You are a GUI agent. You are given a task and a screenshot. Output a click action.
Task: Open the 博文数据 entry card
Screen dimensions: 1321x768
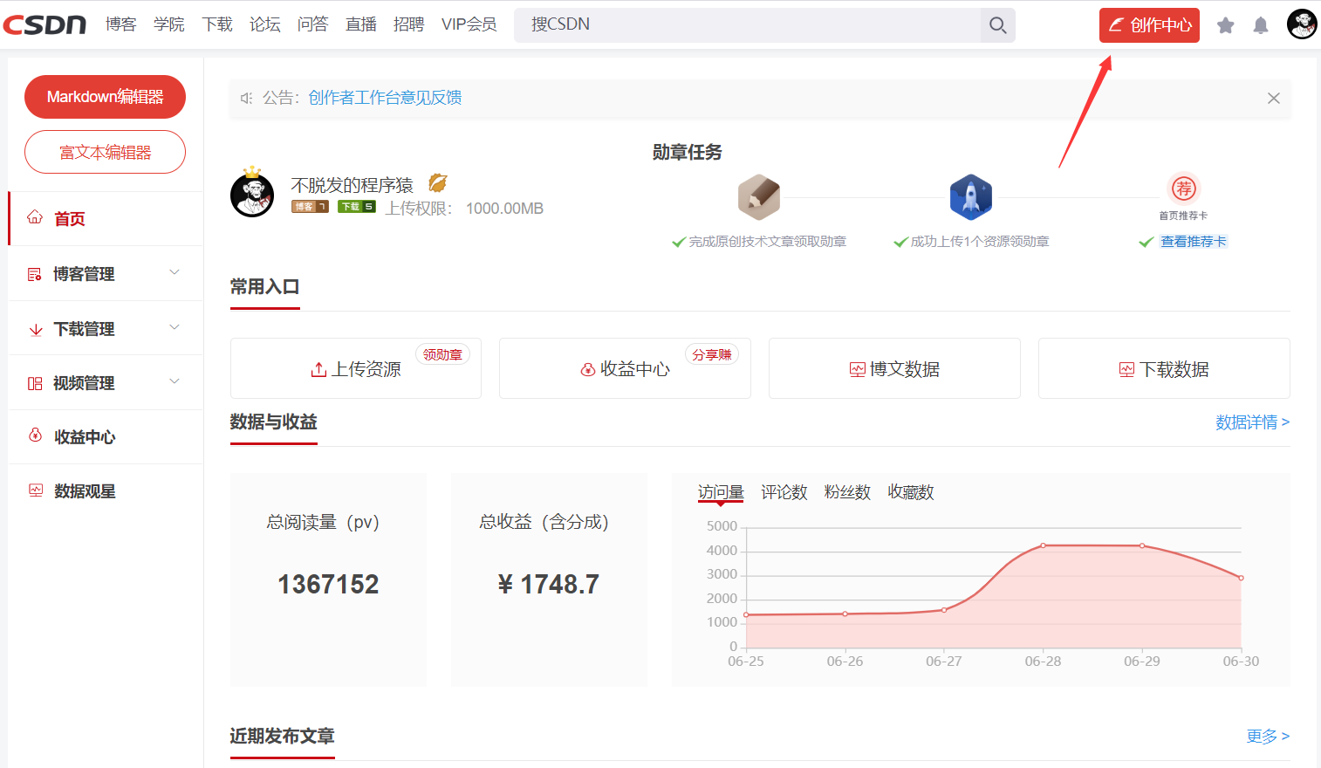point(894,368)
